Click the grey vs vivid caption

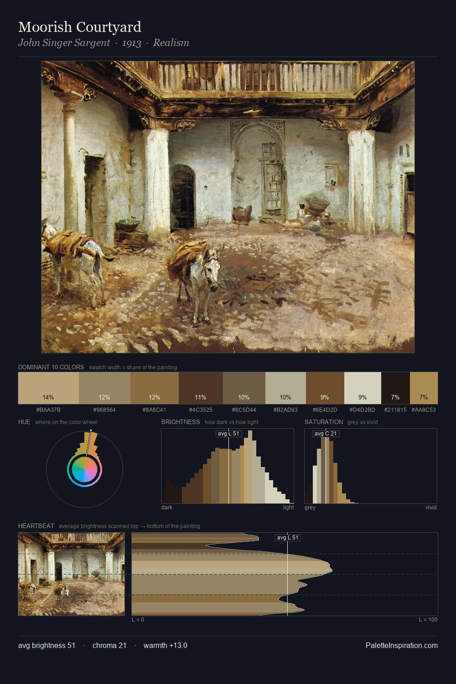click(x=363, y=422)
